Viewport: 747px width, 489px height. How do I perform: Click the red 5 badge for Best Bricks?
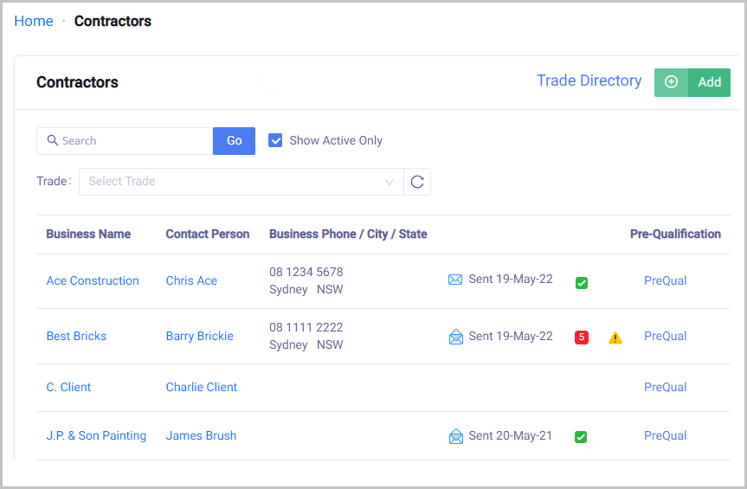click(x=582, y=338)
